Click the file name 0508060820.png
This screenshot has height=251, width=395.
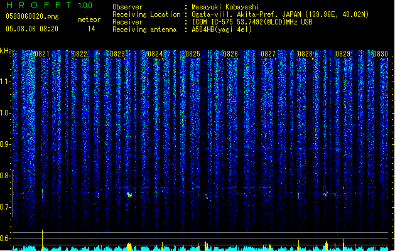(32, 16)
